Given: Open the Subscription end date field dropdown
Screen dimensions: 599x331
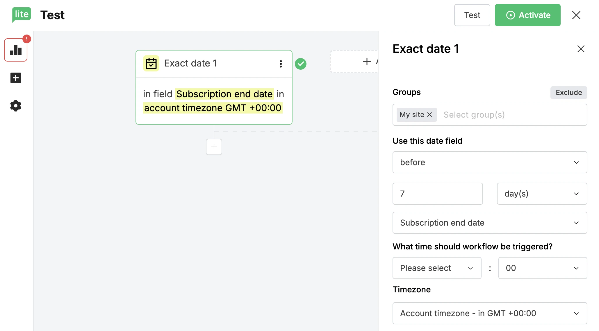Looking at the screenshot, I should pyautogui.click(x=490, y=223).
